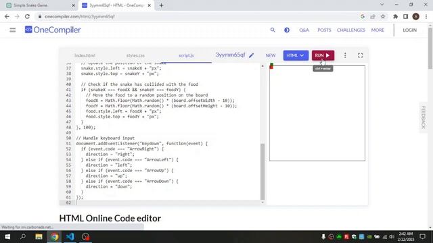Image resolution: width=433 pixels, height=243 pixels.
Task: Open the Q&A page
Action: [x=304, y=30]
